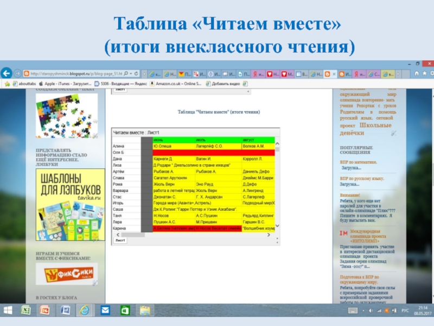Screen dimensions: 434x326
Task: Open Windows Start button
Action: pyautogui.click(x=8, y=310)
